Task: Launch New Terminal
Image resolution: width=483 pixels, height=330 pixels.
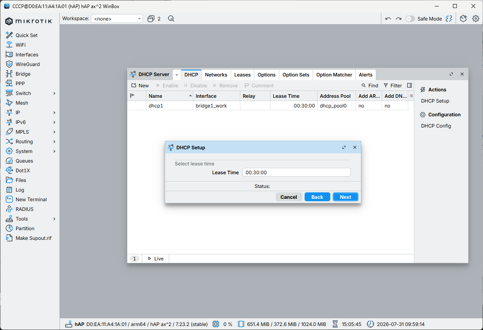Action: 31,200
